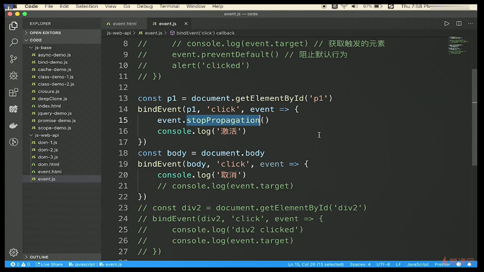Open the Debug view with bug icon
Image resolution: width=484 pixels, height=272 pixels.
[x=14, y=76]
